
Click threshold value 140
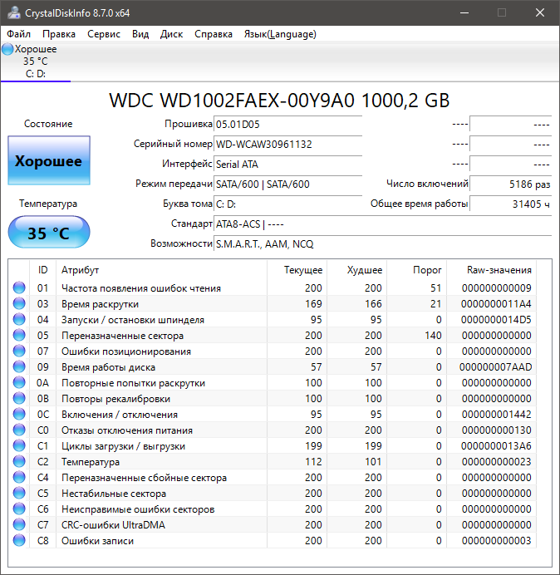pyautogui.click(x=433, y=335)
